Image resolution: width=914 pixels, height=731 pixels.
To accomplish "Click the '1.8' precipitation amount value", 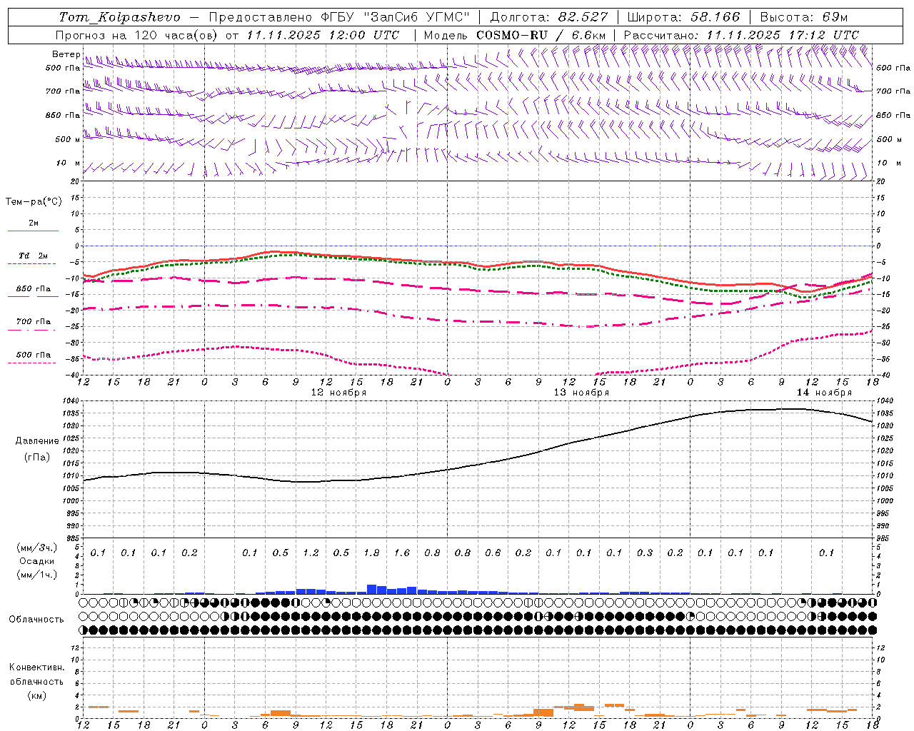I will click(371, 553).
